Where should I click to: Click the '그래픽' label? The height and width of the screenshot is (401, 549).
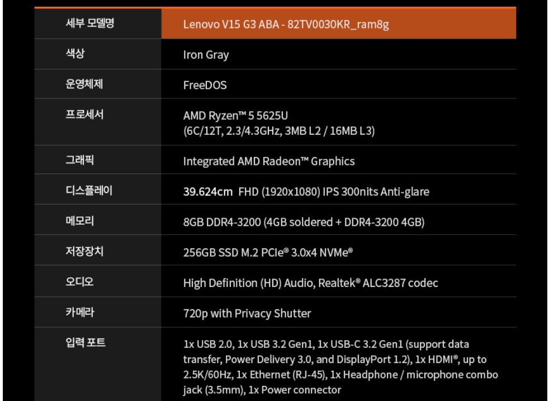[x=80, y=160]
